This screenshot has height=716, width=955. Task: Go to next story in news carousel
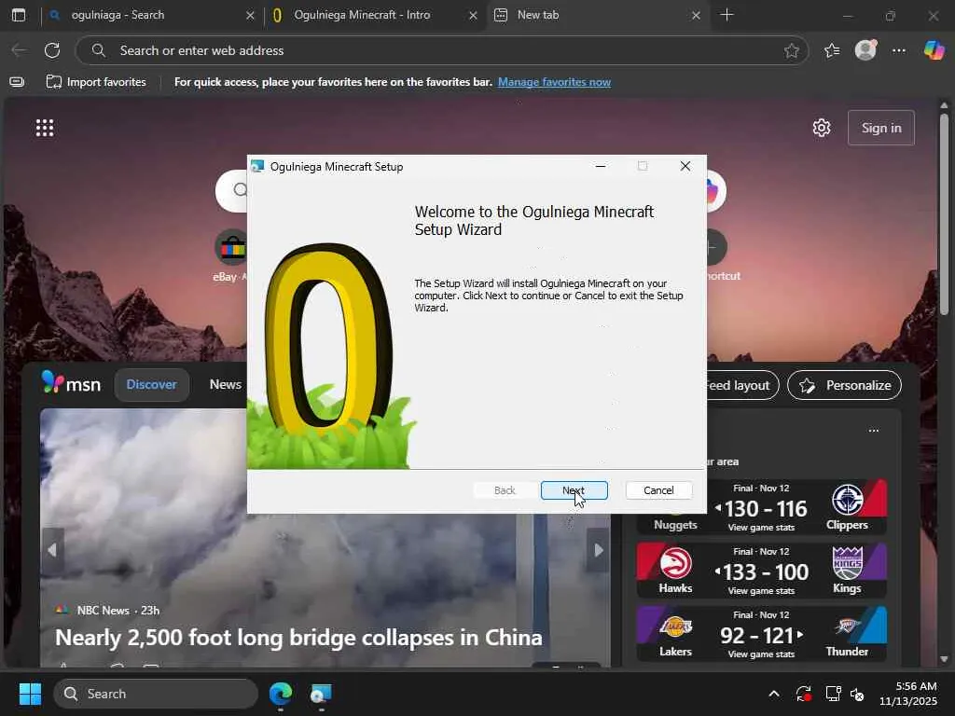pyautogui.click(x=598, y=550)
